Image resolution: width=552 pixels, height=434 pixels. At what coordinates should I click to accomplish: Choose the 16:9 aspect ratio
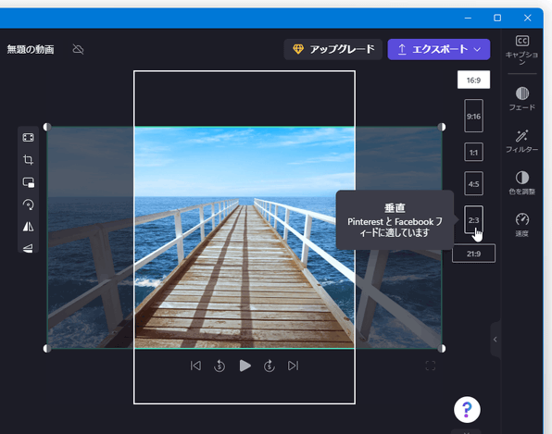coord(473,80)
